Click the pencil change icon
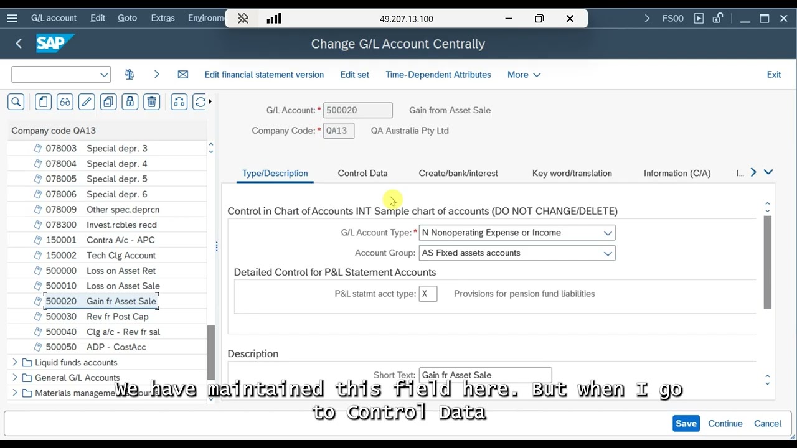Viewport: 797px width, 448px height. tap(87, 102)
